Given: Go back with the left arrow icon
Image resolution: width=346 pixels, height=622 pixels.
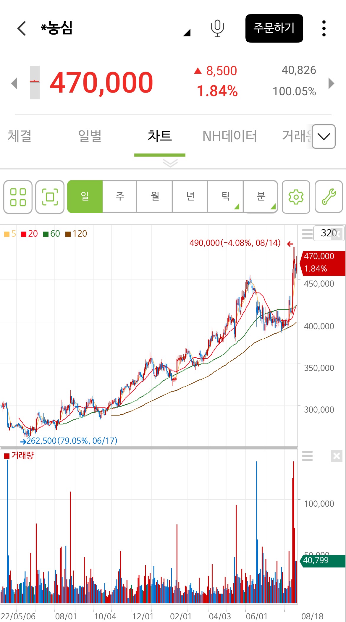Looking at the screenshot, I should (x=22, y=28).
